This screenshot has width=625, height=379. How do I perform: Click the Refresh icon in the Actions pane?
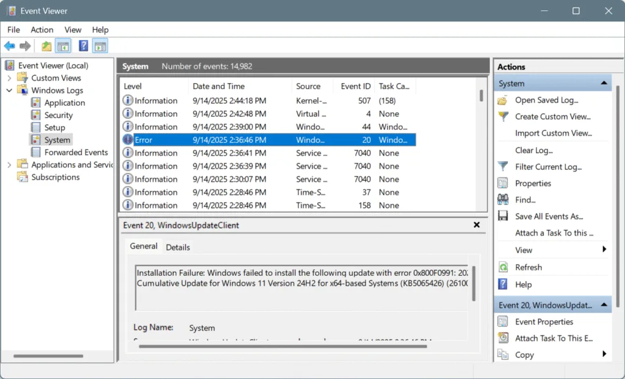point(504,267)
